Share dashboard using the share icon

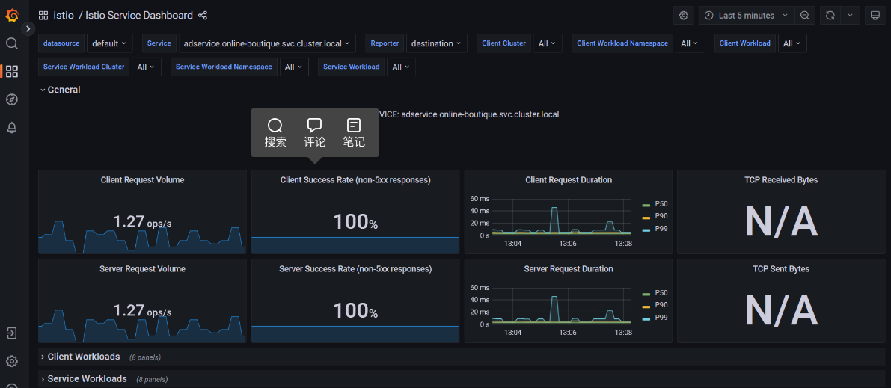tap(203, 16)
